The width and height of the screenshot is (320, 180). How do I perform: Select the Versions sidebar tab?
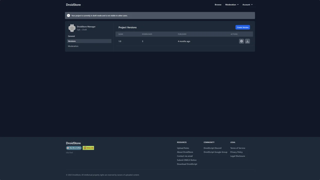pyautogui.click(x=89, y=41)
